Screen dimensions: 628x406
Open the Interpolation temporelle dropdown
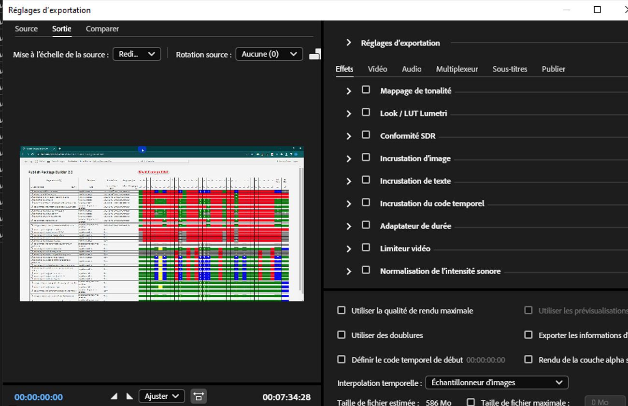pyautogui.click(x=497, y=382)
